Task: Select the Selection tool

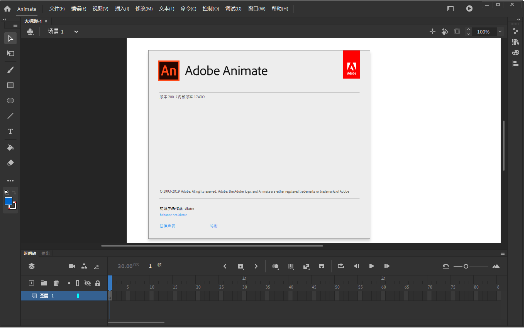Action: point(10,38)
